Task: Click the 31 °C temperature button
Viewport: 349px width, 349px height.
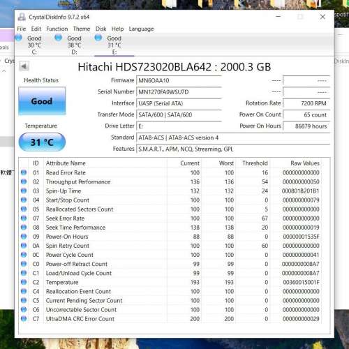Action: [x=42, y=142]
